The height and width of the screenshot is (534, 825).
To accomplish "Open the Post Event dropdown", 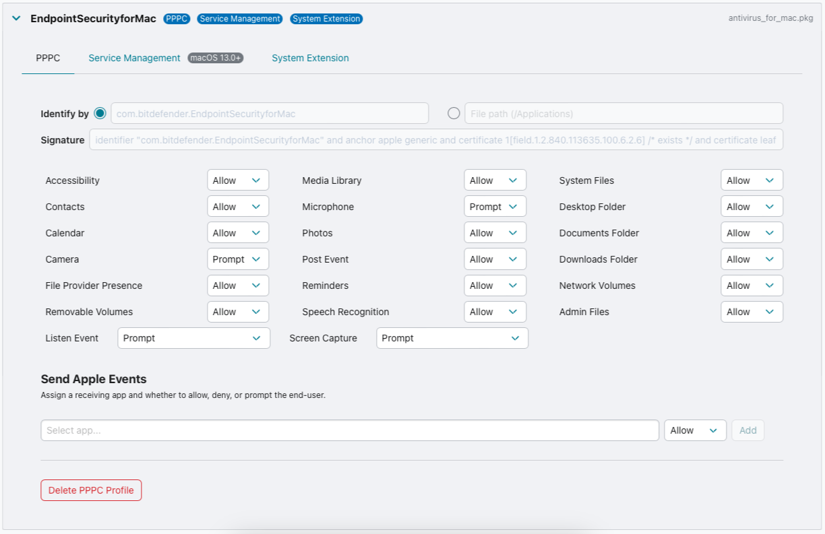I will click(x=495, y=259).
